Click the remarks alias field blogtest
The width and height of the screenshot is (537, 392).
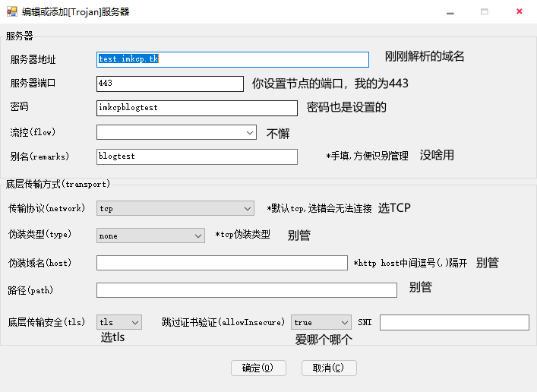[x=197, y=156]
